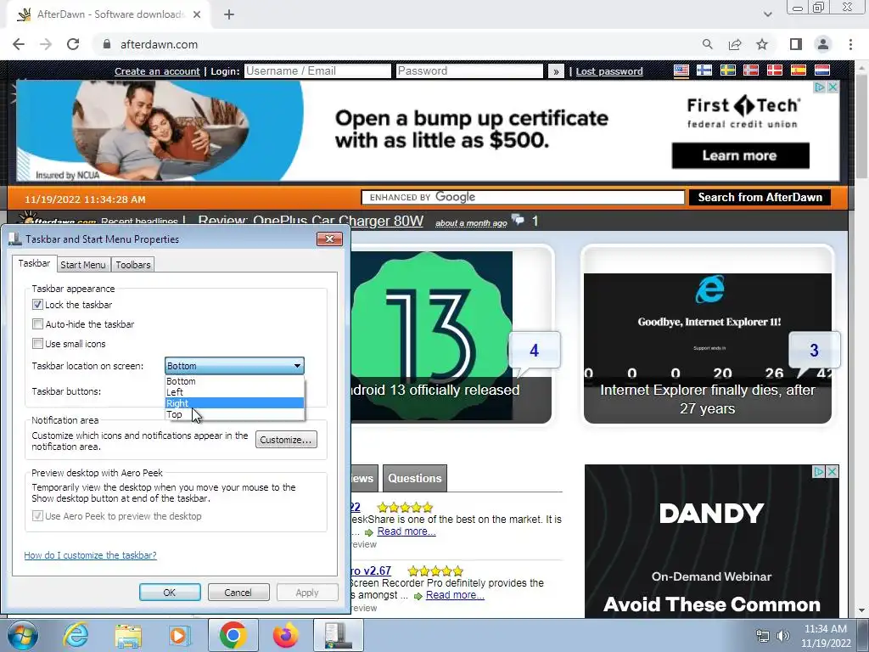
Task: Close Taskbar and Start Menu Properties dialog
Action: click(330, 239)
